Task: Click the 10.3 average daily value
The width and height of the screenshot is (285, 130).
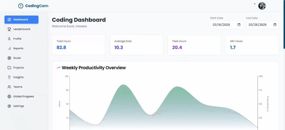Action: (x=119, y=48)
